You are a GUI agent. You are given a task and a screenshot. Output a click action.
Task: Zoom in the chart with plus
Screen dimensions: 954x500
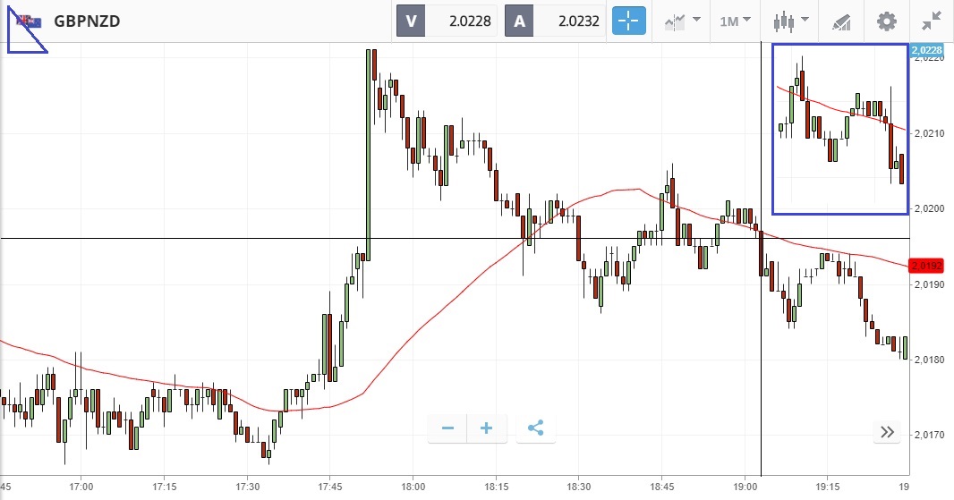coord(487,428)
